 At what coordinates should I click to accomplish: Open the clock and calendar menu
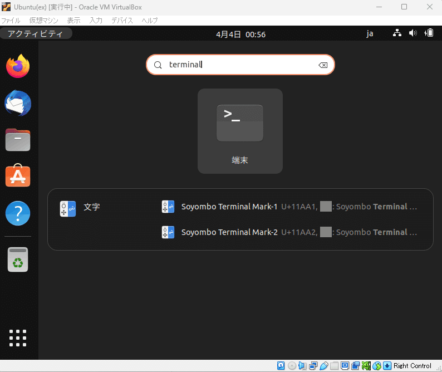[x=240, y=35]
